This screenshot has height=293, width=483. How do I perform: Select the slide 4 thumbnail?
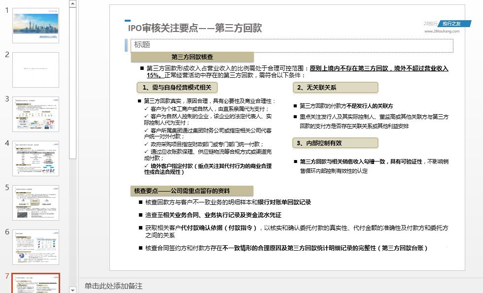click(35, 159)
